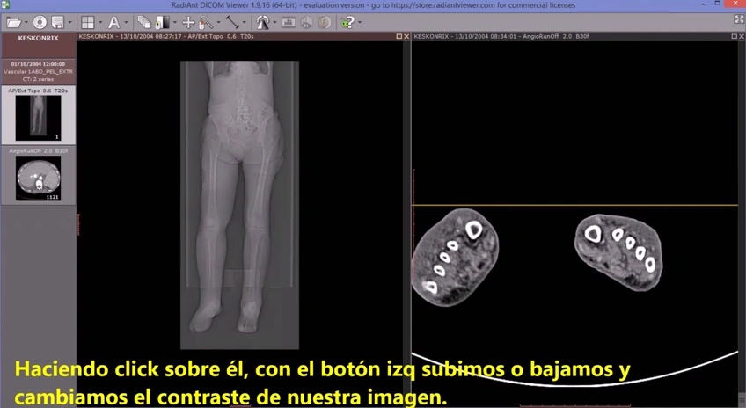The height and width of the screenshot is (408, 746).
Task: Click the rotate/flip image icon
Action: click(263, 22)
